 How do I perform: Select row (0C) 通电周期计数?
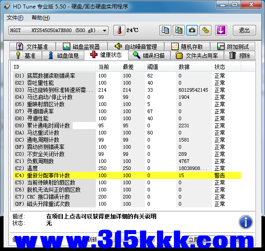(127, 140)
